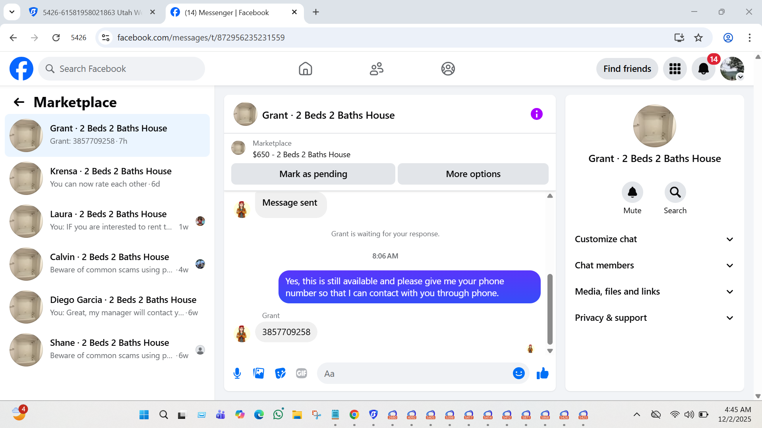
Task: Expand Privacy & support section
Action: coord(654,318)
